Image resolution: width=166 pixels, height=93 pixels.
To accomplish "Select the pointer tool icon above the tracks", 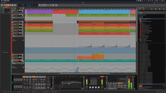I will (x=23, y=8).
